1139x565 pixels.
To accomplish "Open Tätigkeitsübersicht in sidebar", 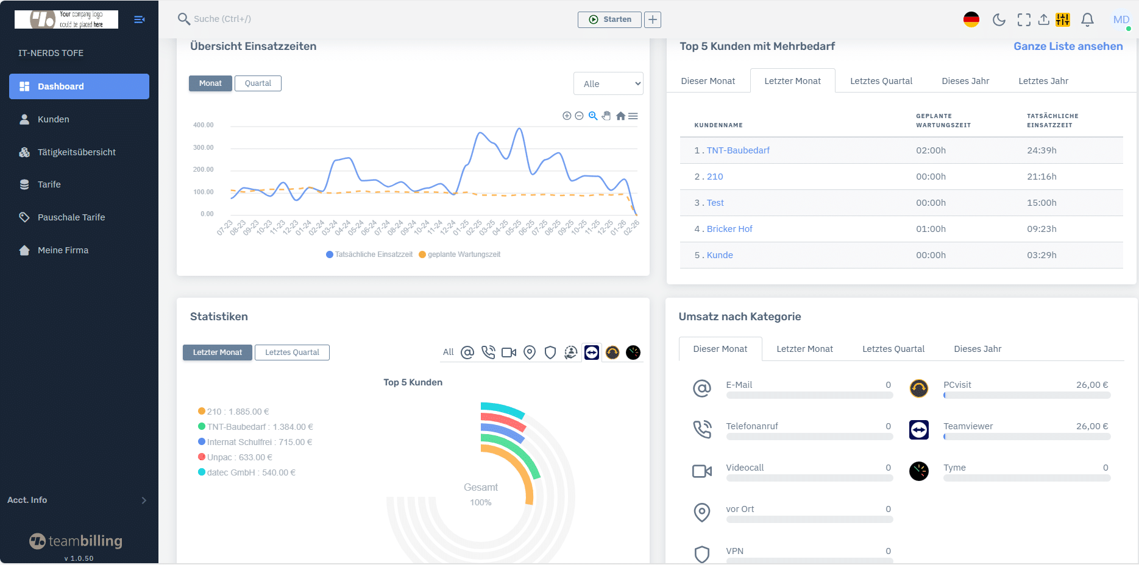I will click(x=77, y=152).
